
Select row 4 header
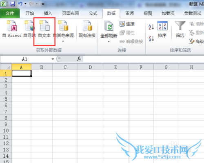tap(6, 93)
